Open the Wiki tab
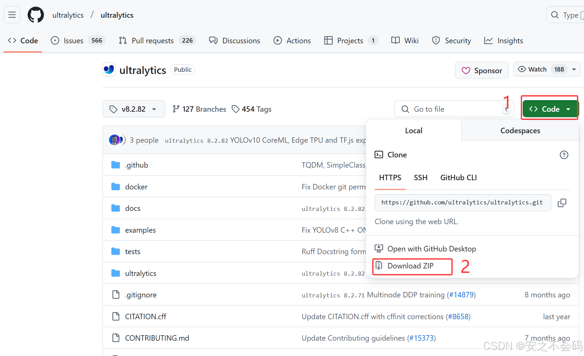584x356 pixels. (405, 41)
